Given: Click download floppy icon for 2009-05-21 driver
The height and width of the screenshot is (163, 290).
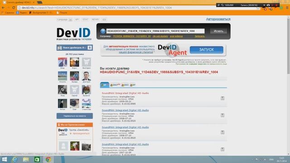Looking at the screenshot, I should pyautogui.click(x=222, y=98).
